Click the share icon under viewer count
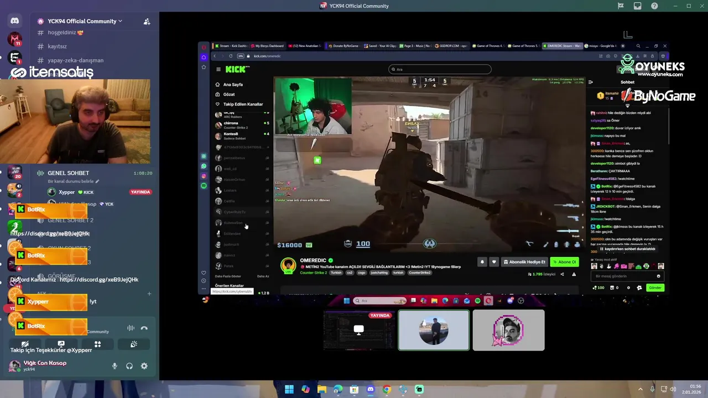 coord(562,274)
